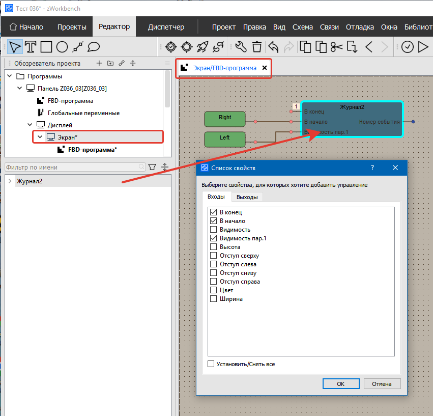Select the speech bubble comment tool
The image size is (433, 416).
(x=93, y=47)
